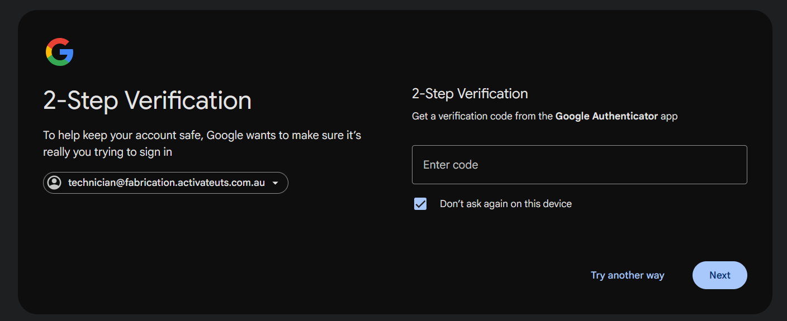Click the "Don't ask again on this device" label

pos(505,204)
